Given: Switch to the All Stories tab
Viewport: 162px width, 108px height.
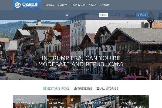Looking at the screenshot, I should point(107,89).
